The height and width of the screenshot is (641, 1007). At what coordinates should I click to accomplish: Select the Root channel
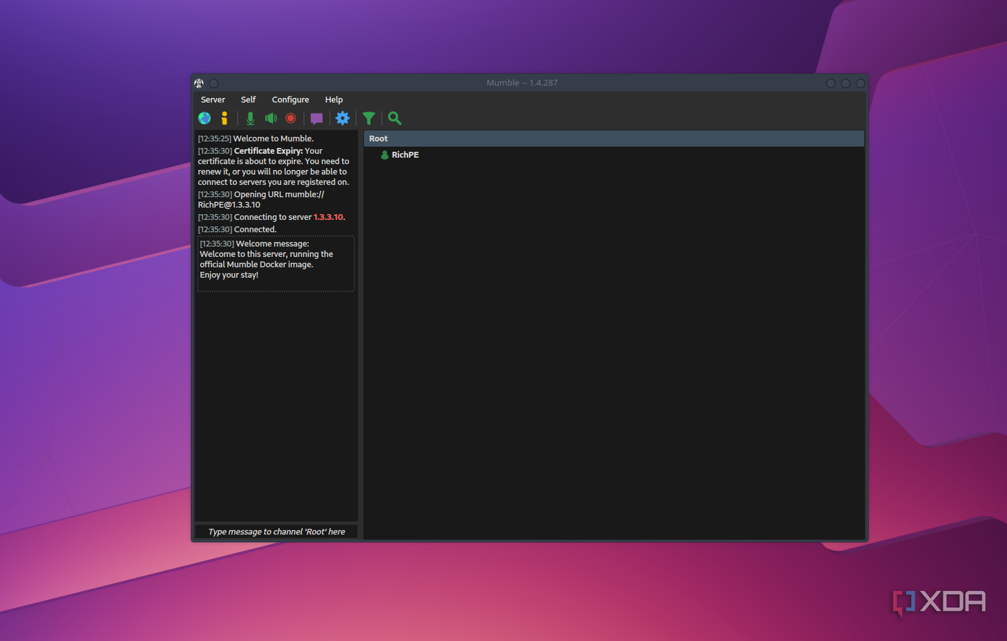(x=614, y=139)
